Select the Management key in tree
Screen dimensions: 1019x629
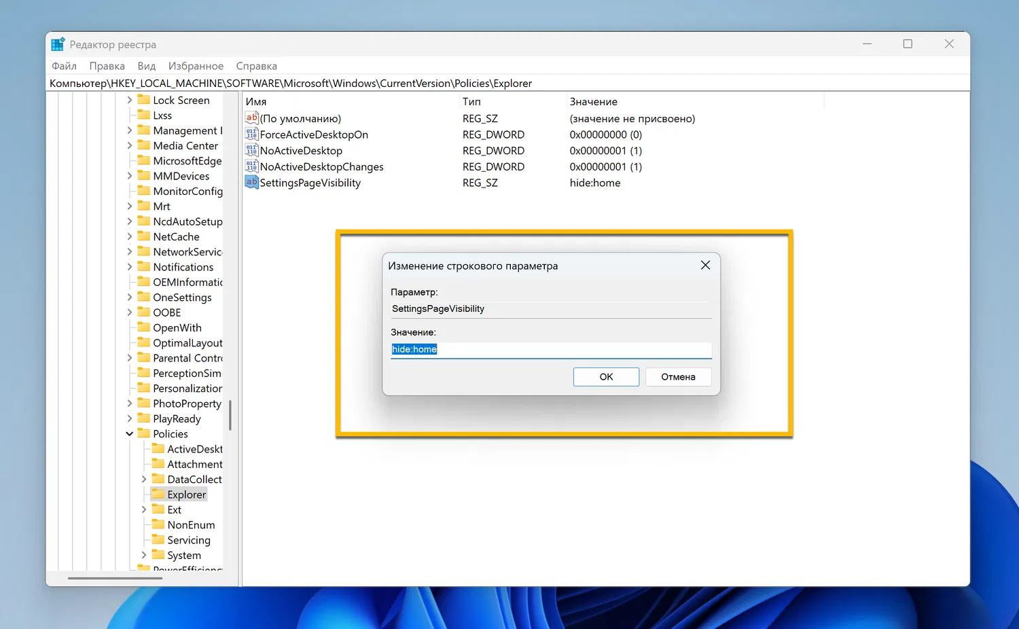[187, 130]
